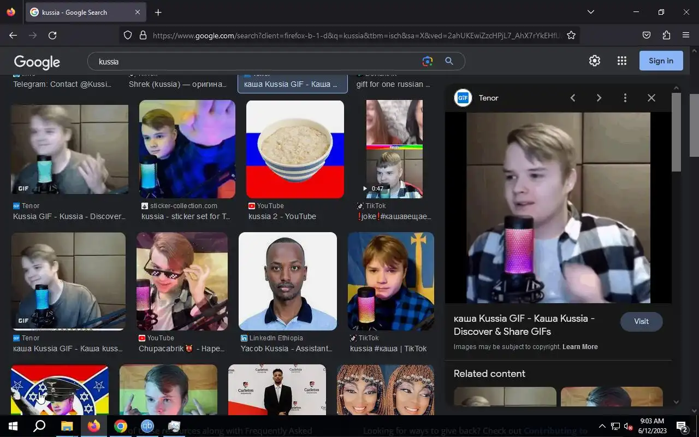
Task: Click 'kussia #каша | TikTok' result title
Action: (x=388, y=349)
